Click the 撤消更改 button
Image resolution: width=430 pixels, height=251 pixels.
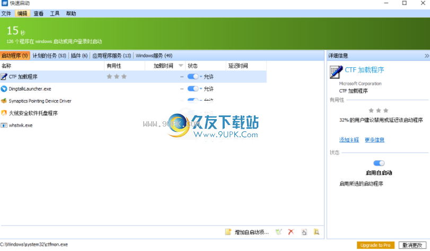pos(413,245)
